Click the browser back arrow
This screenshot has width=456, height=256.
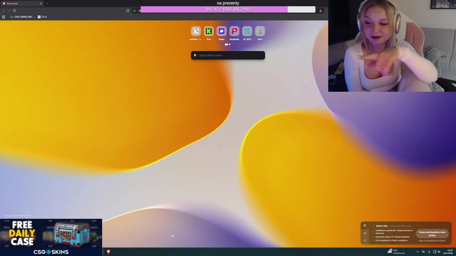tap(4, 11)
